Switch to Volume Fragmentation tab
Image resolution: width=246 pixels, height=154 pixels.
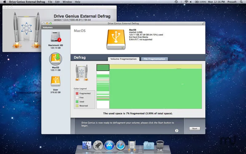123,59
